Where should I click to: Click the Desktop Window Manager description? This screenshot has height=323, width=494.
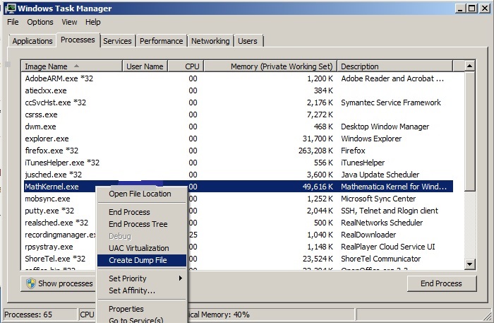(x=385, y=127)
